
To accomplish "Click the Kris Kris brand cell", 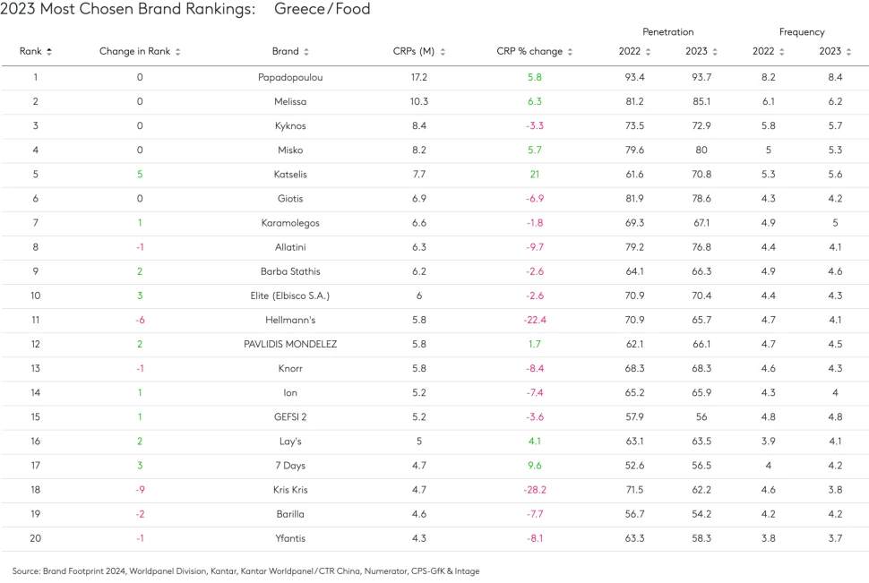I will [x=289, y=490].
